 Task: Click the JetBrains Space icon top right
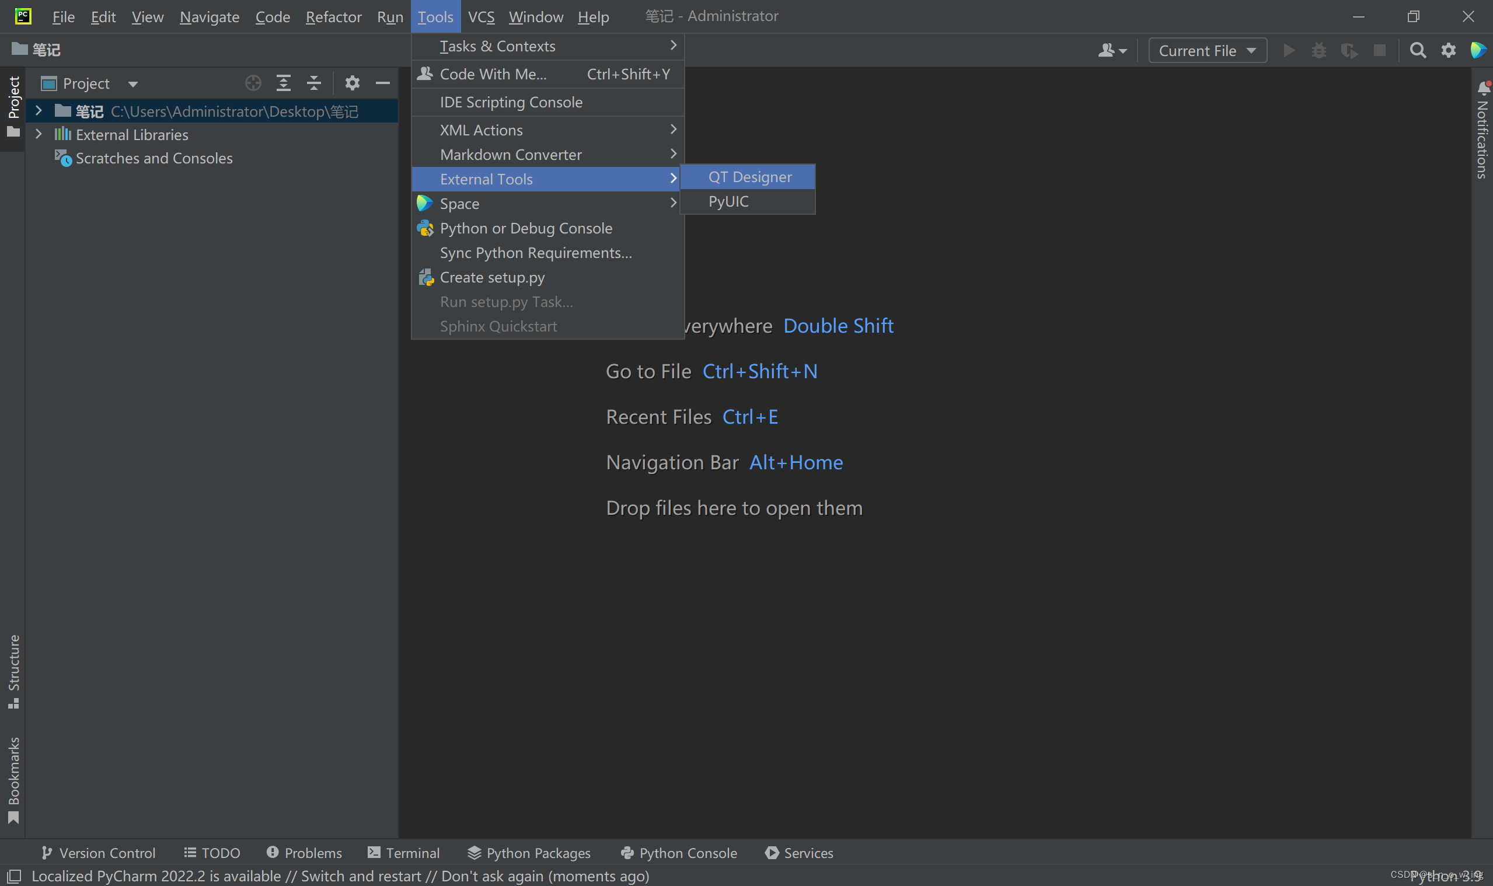(x=1478, y=51)
